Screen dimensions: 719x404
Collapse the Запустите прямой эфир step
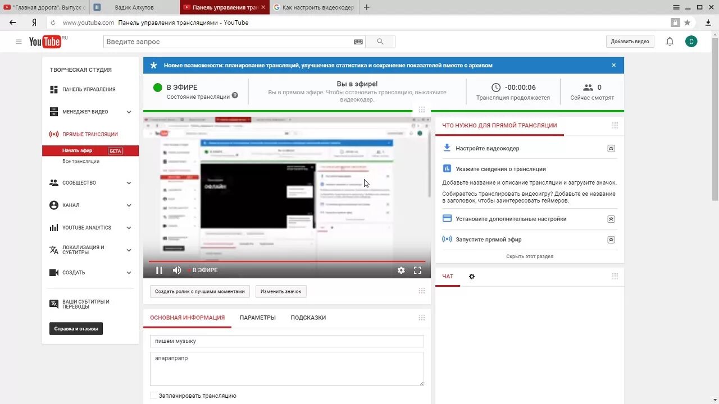point(611,240)
